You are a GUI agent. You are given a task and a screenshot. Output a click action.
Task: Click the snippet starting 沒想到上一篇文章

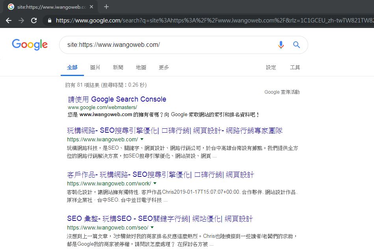pyautogui.click(x=182, y=240)
